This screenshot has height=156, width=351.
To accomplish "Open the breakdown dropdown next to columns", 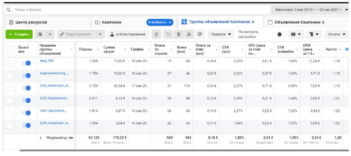I will (314, 34).
